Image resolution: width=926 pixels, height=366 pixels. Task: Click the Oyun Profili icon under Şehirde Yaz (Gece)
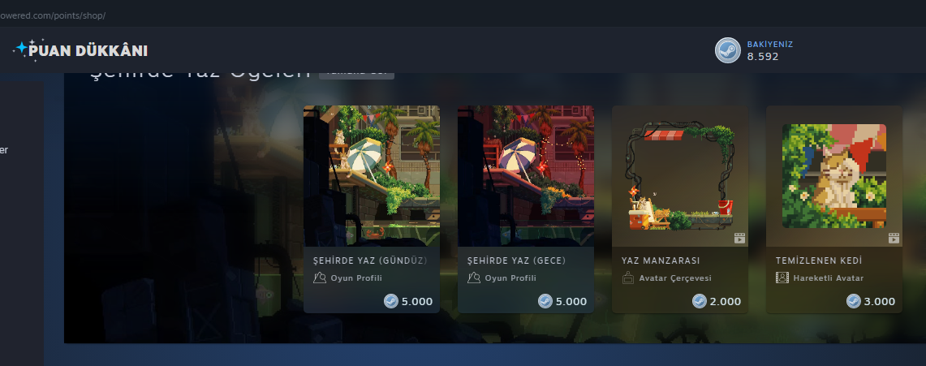(474, 278)
